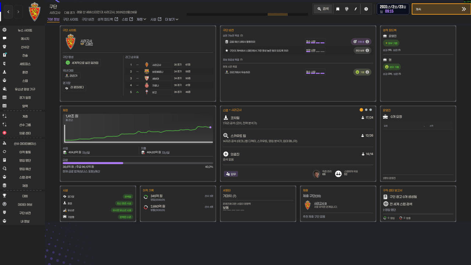Open the 선수단 shirt icon in sidebar
The height and width of the screenshot is (265, 471).
click(x=4, y=47)
